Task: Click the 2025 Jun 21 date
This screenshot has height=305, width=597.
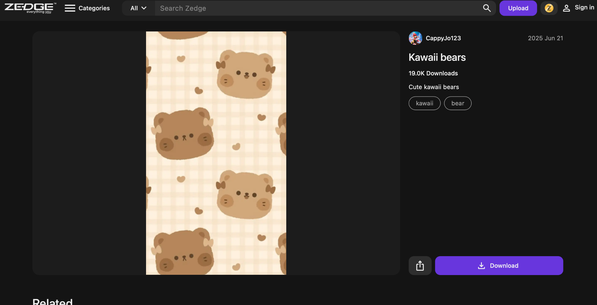Action: [x=545, y=38]
